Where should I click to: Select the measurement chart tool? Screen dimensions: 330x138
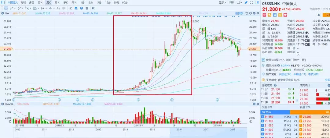pos(35,8)
